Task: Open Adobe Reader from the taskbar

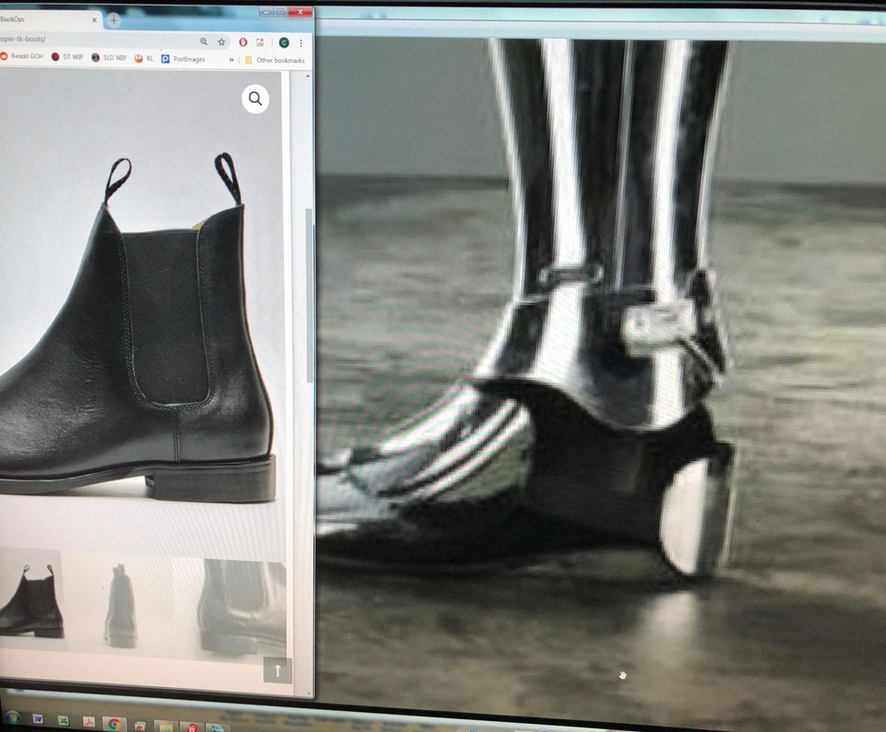Action: [89, 722]
